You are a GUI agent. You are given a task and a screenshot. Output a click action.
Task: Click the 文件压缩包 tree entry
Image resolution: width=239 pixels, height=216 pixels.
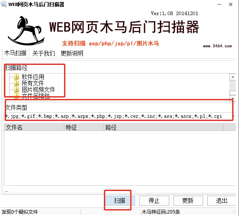click(36, 96)
